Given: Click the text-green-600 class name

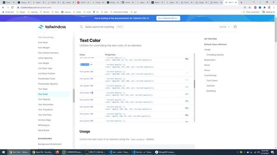Looking at the screenshot, I should 87,107.
